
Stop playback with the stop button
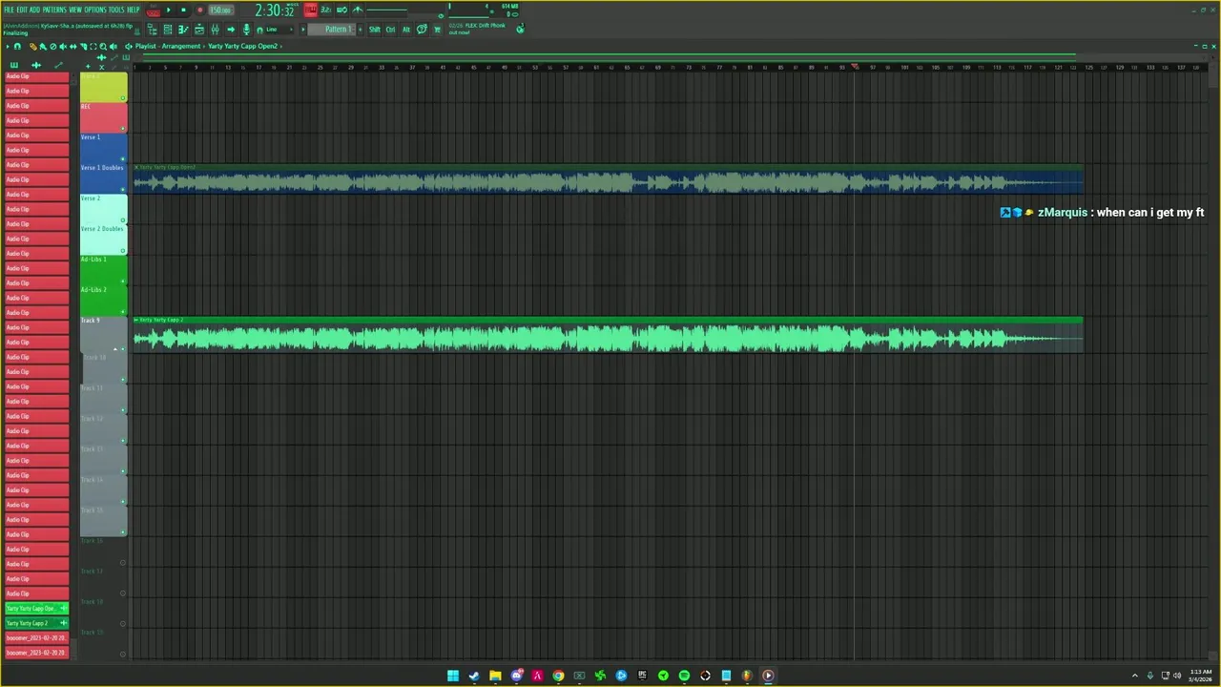pos(183,10)
